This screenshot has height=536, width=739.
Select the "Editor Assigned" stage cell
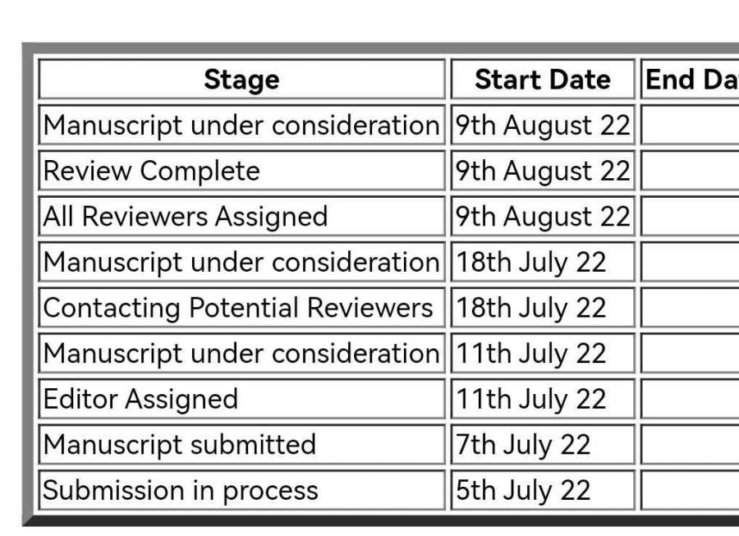pyautogui.click(x=241, y=399)
